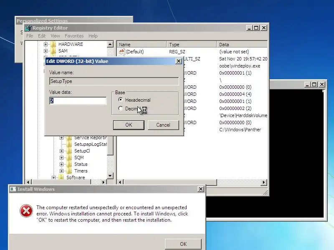Expand the Software key

[54, 177]
